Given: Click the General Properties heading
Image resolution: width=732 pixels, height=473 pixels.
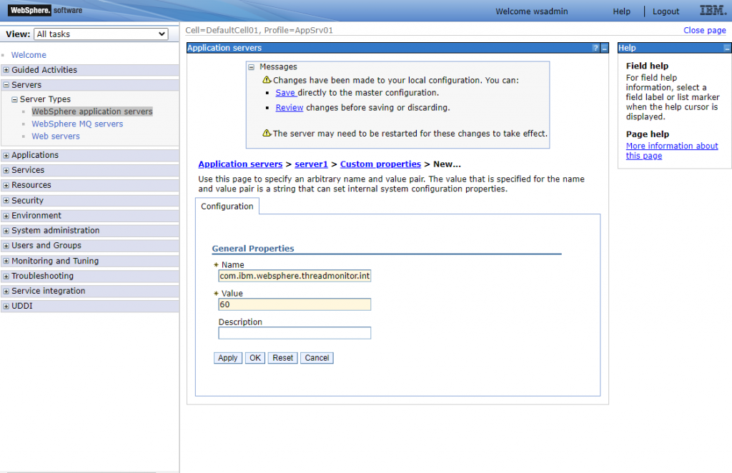Looking at the screenshot, I should 253,249.
